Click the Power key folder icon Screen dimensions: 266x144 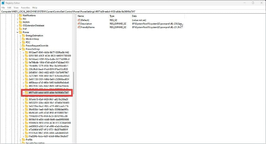tap(20, 32)
